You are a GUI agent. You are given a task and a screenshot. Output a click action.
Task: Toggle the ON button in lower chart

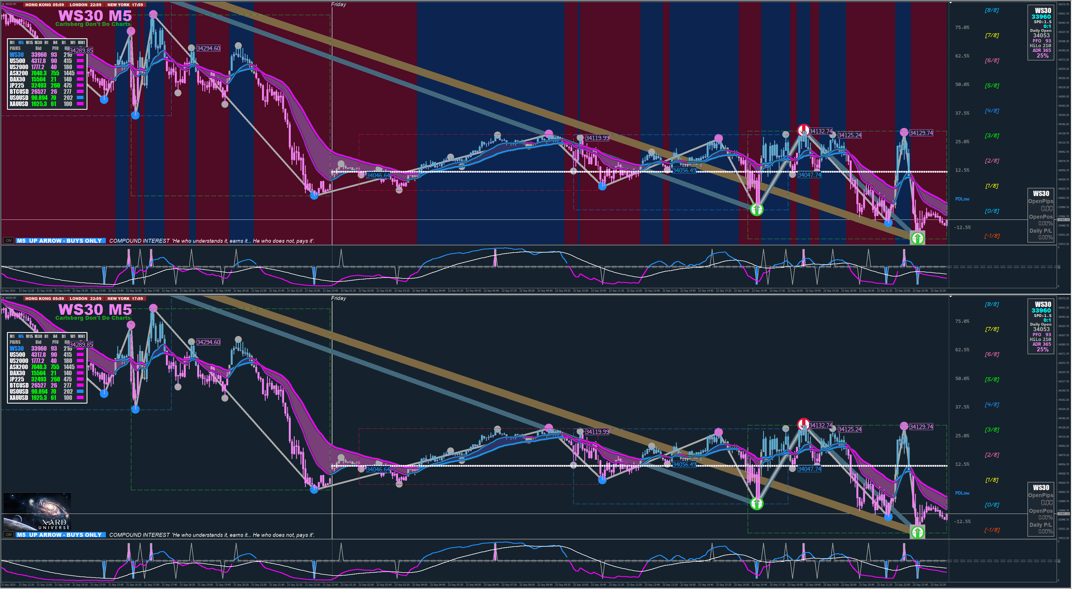pos(8,535)
